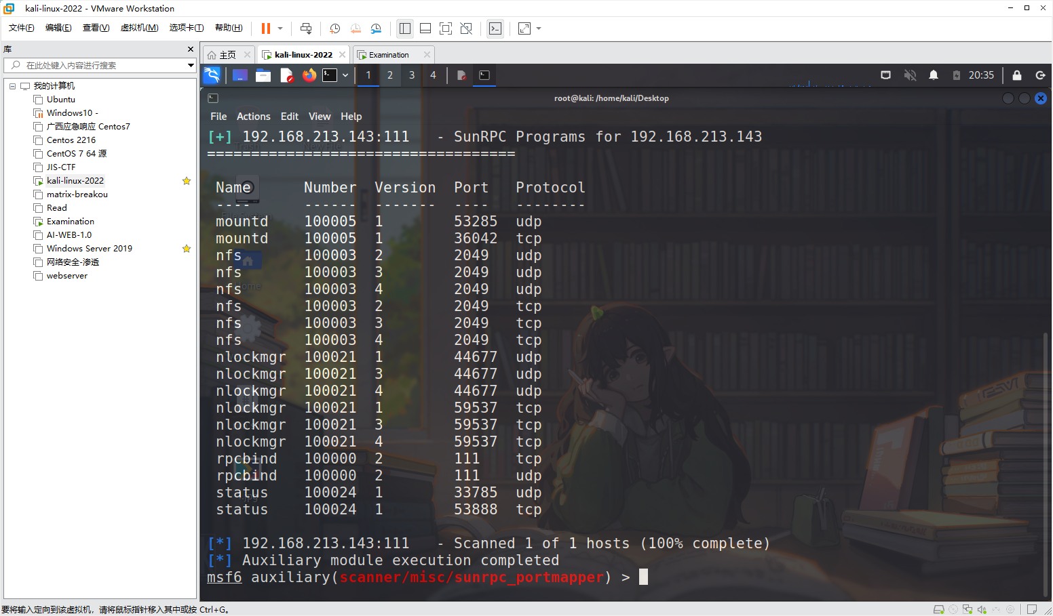Switch to Kali workspace 4
Screen dimensions: 1053x616
pos(433,75)
